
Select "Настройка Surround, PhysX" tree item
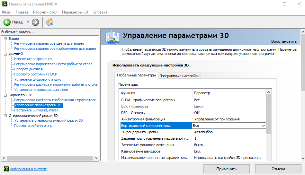point(36,110)
